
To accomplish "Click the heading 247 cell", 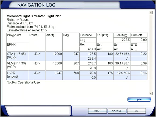I will click(x=71, y=56).
